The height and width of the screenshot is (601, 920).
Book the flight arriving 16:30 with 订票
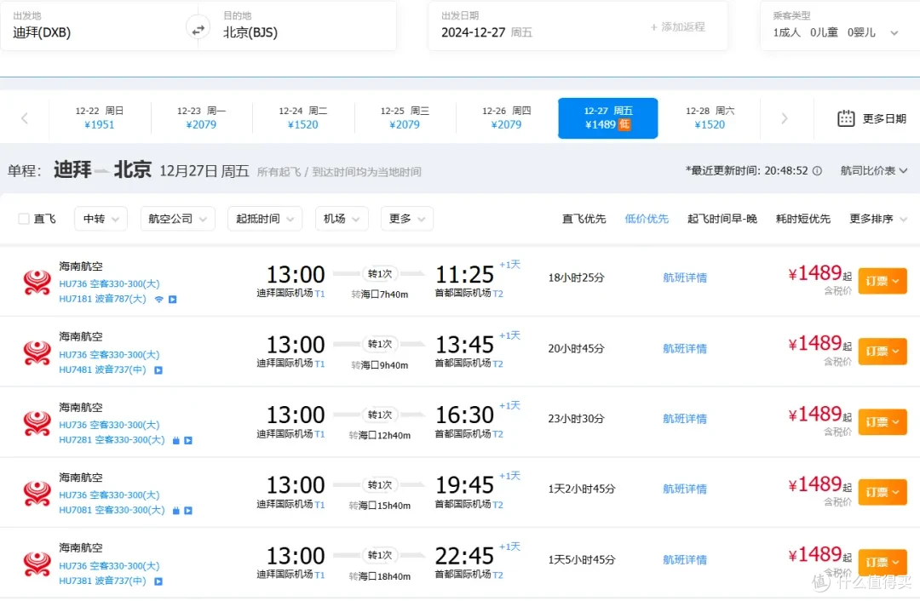[883, 422]
